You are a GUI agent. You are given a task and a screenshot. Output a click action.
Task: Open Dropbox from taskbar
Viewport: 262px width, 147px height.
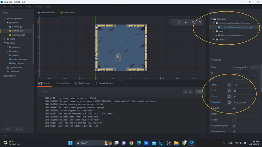pyautogui.click(x=146, y=143)
